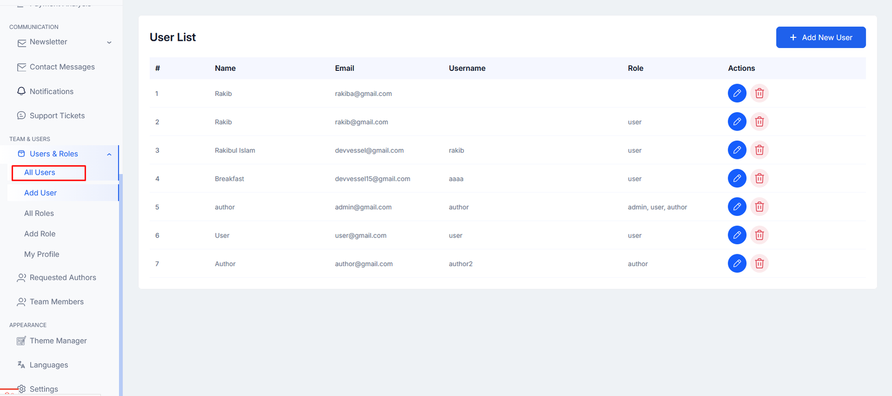This screenshot has width=892, height=396.
Task: Click username 'aaaa'
Action: coord(456,179)
